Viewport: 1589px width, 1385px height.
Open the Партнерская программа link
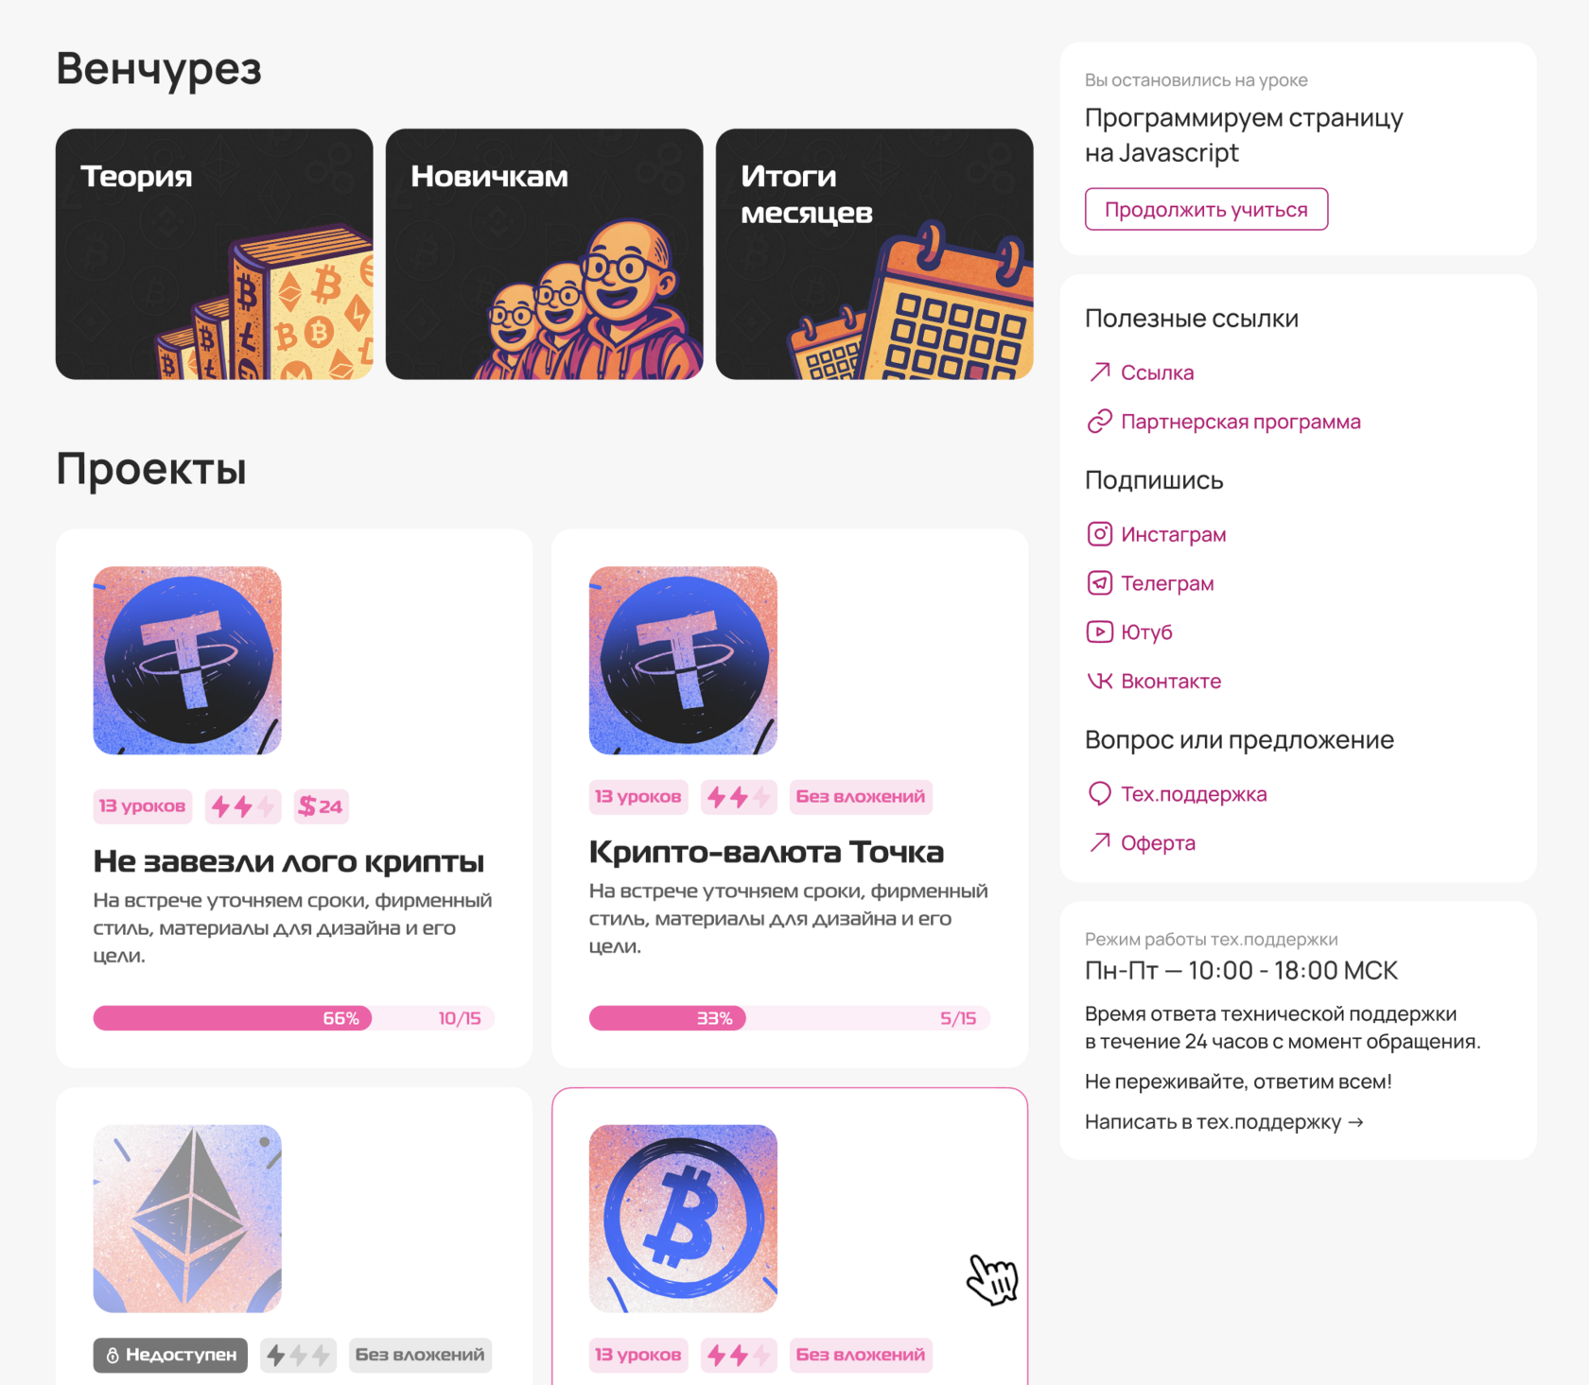pos(1240,422)
